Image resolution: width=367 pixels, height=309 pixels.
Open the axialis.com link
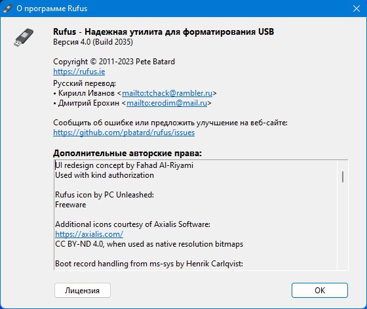coord(89,234)
